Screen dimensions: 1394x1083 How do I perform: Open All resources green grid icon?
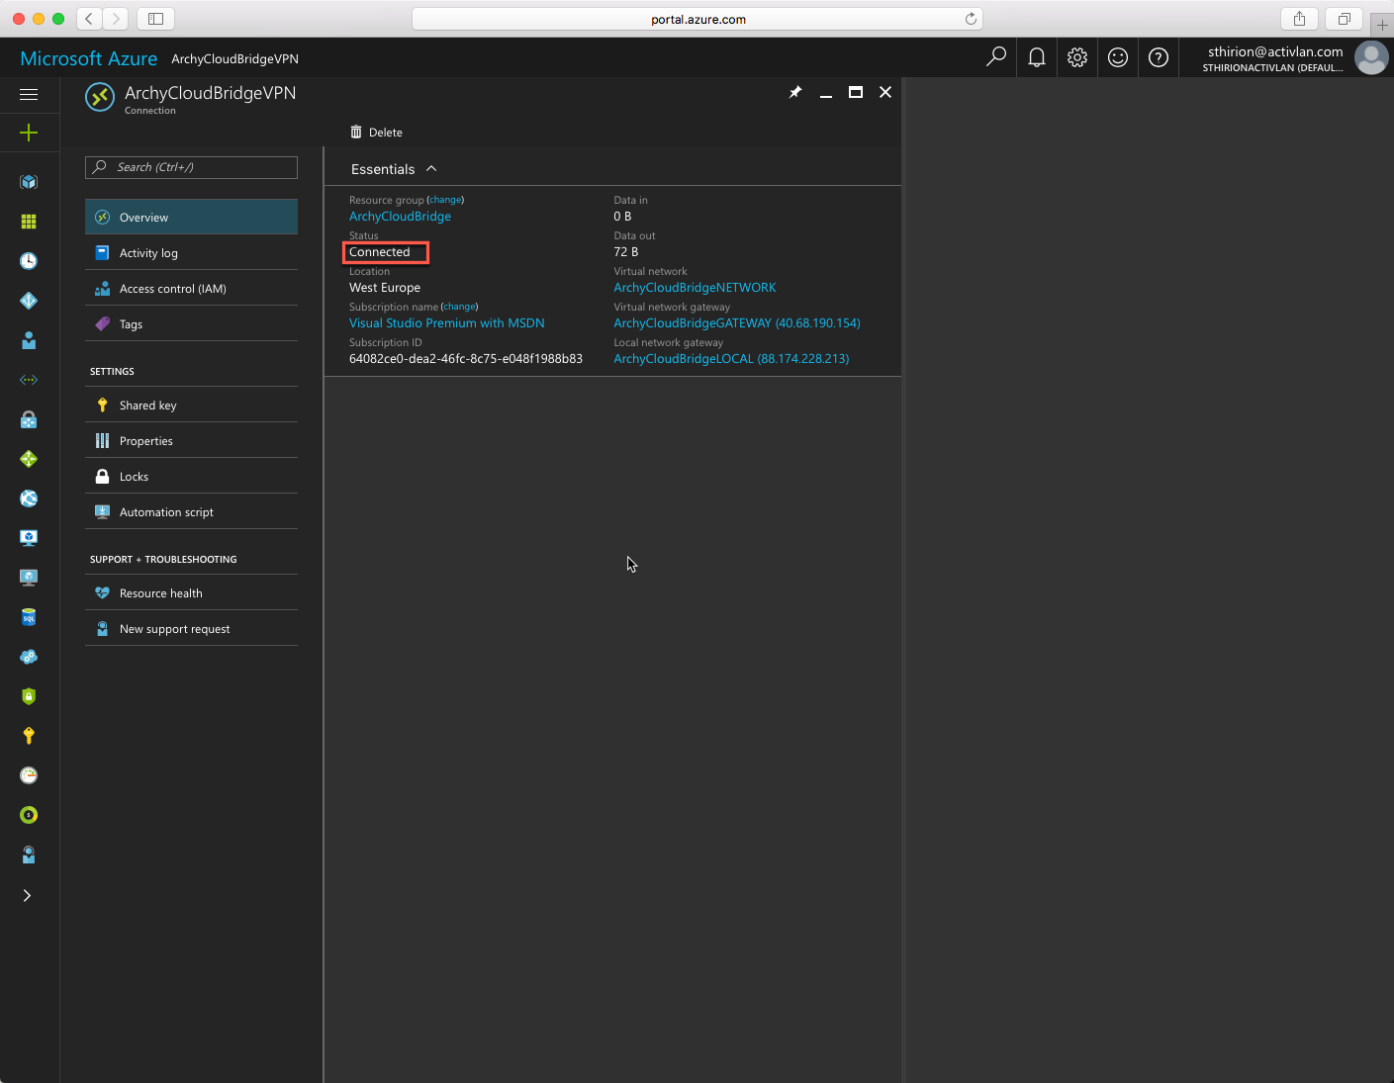(29, 222)
